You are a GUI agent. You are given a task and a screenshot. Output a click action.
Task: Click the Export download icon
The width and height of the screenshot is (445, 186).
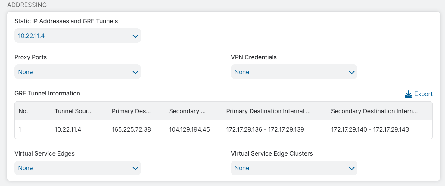[x=409, y=94]
